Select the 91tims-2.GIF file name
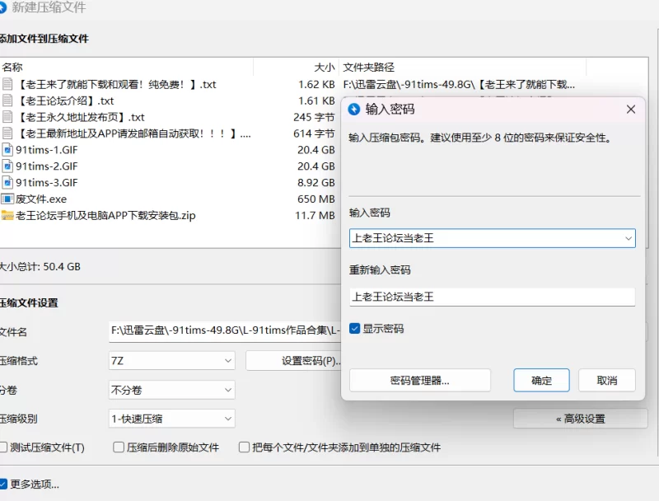 (47, 166)
